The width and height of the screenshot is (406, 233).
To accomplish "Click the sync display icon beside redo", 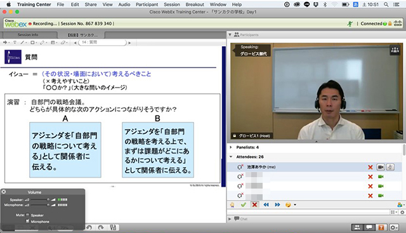I will click(x=113, y=227).
